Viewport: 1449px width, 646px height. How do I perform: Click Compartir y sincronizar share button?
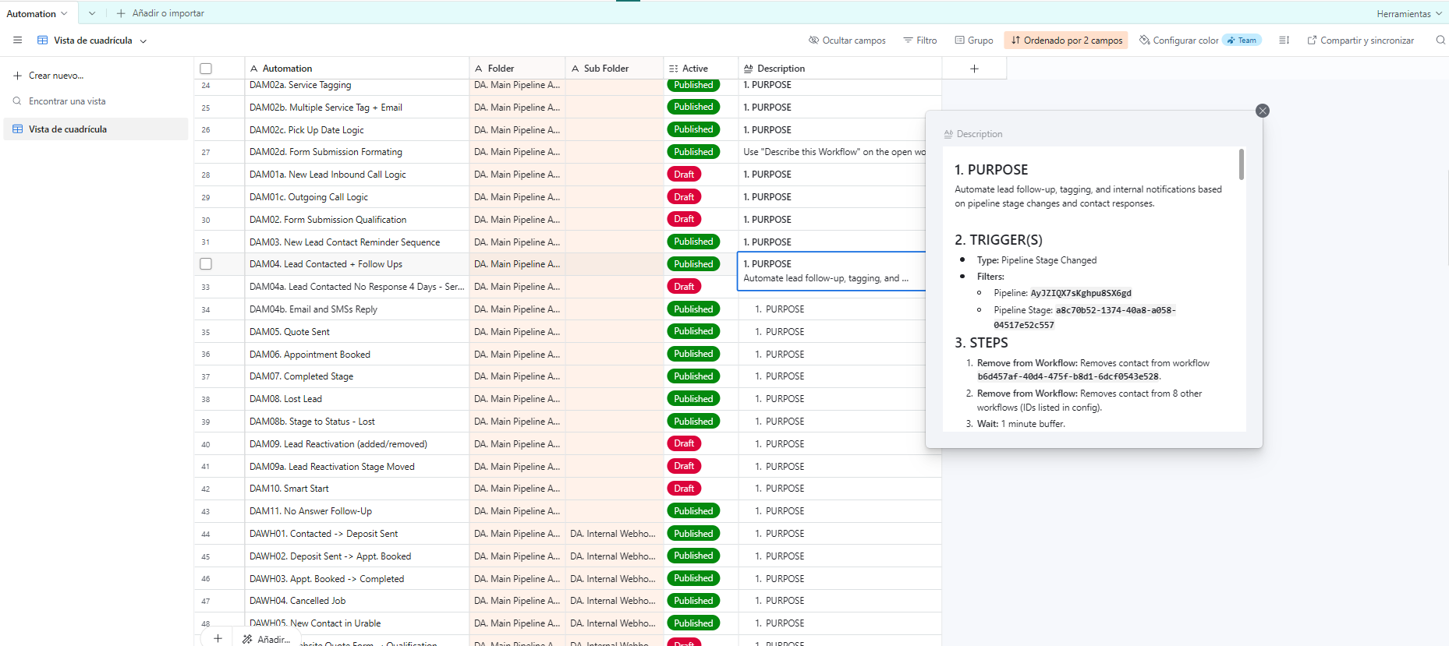click(x=1360, y=41)
